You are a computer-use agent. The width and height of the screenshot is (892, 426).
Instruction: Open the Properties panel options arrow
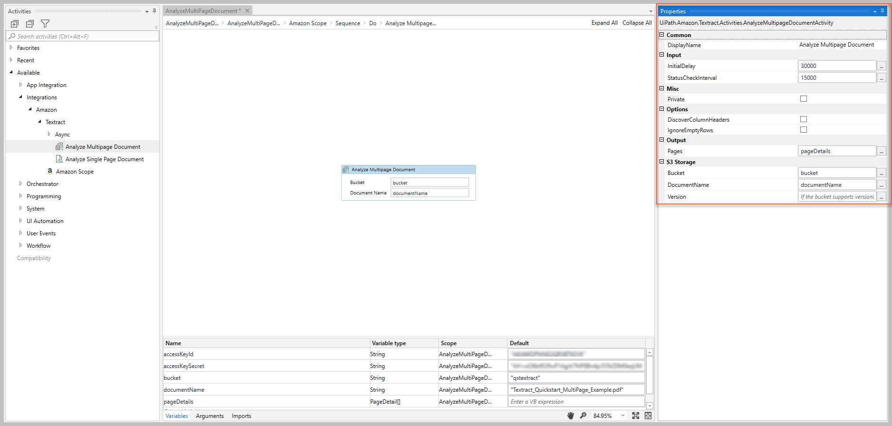[x=875, y=11]
